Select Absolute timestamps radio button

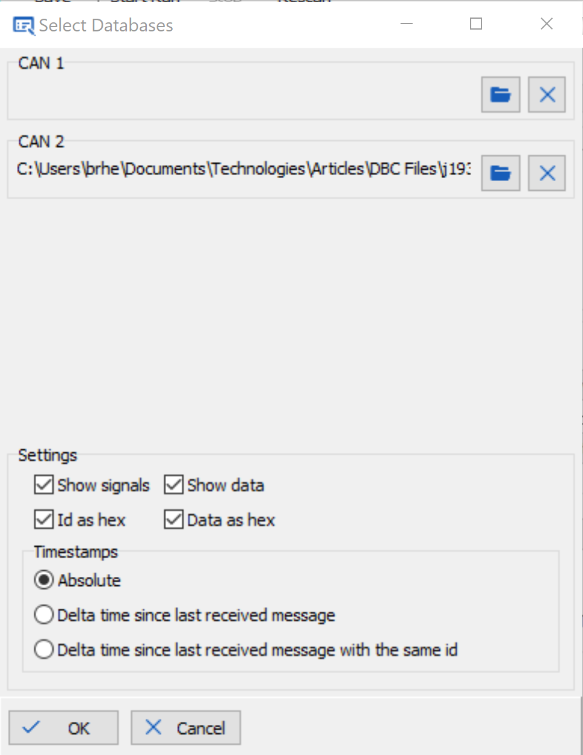(x=44, y=580)
